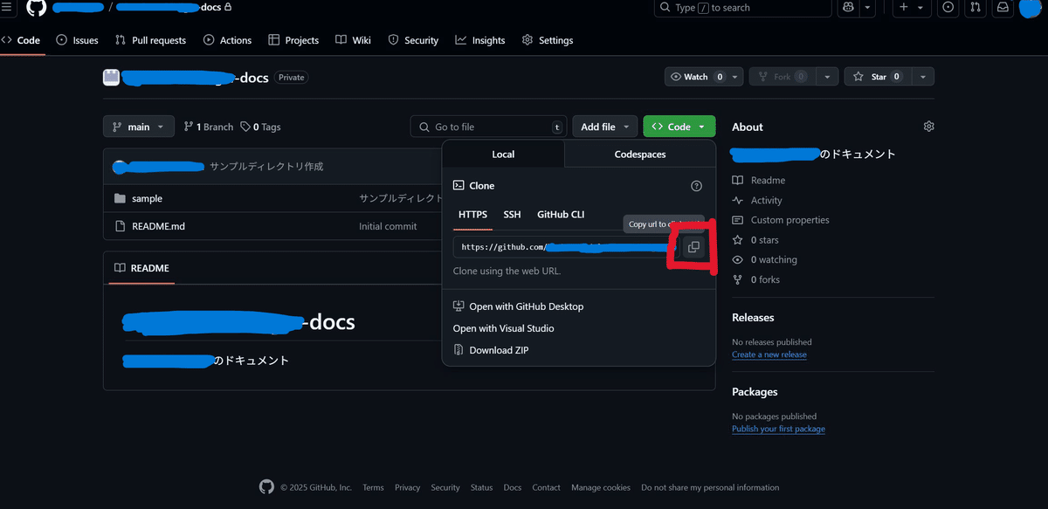Select the README tab in file viewer
This screenshot has width=1048, height=509.
click(141, 268)
